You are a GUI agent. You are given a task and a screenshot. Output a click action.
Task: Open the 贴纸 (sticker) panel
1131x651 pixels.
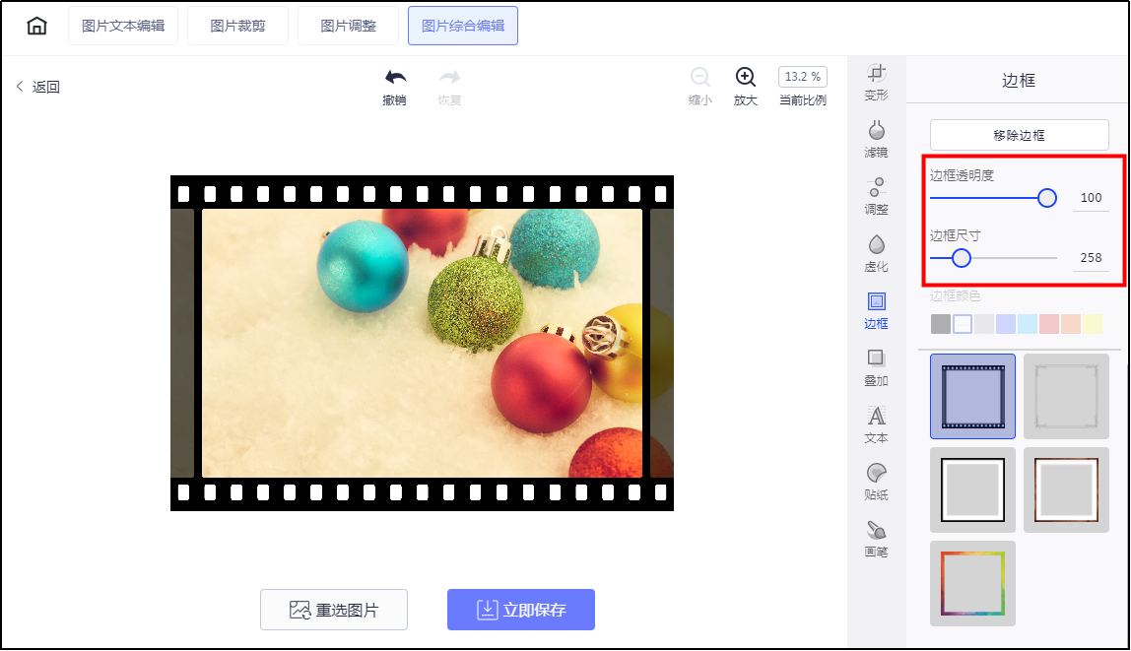(x=876, y=481)
